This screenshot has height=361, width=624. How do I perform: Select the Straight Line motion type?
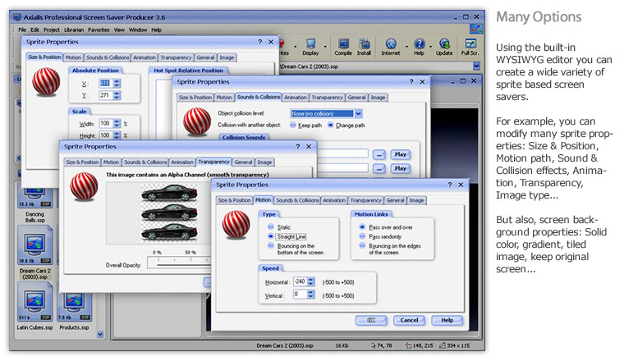pos(271,236)
